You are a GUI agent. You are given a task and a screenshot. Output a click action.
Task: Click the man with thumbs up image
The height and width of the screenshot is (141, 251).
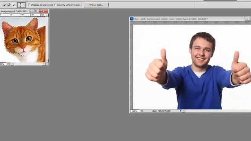[x=198, y=70]
